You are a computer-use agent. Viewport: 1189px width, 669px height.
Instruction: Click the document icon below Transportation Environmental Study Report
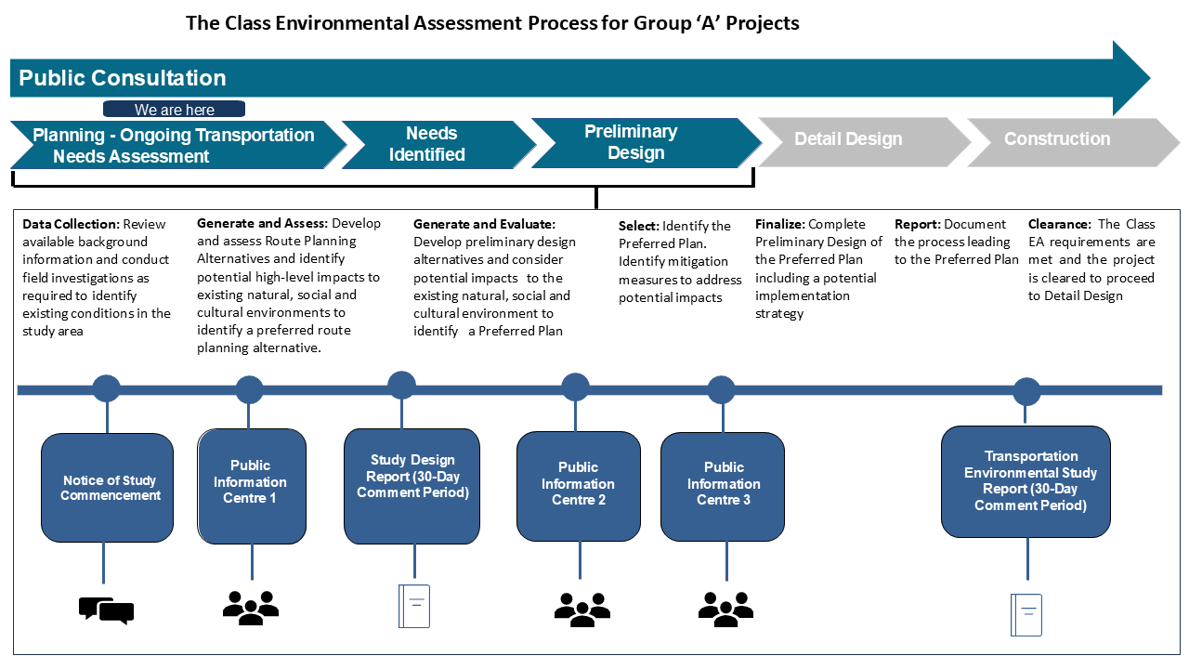[x=1026, y=615]
